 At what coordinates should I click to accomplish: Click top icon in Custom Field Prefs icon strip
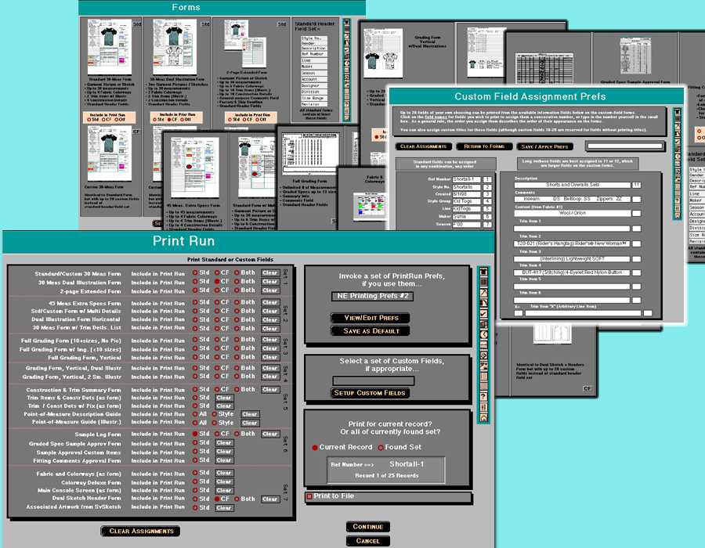pyautogui.click(x=677, y=111)
